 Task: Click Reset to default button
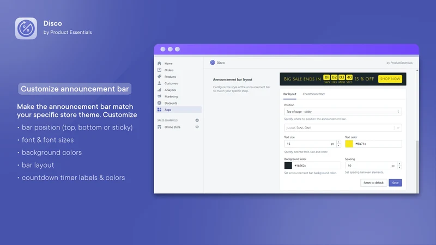tap(373, 183)
